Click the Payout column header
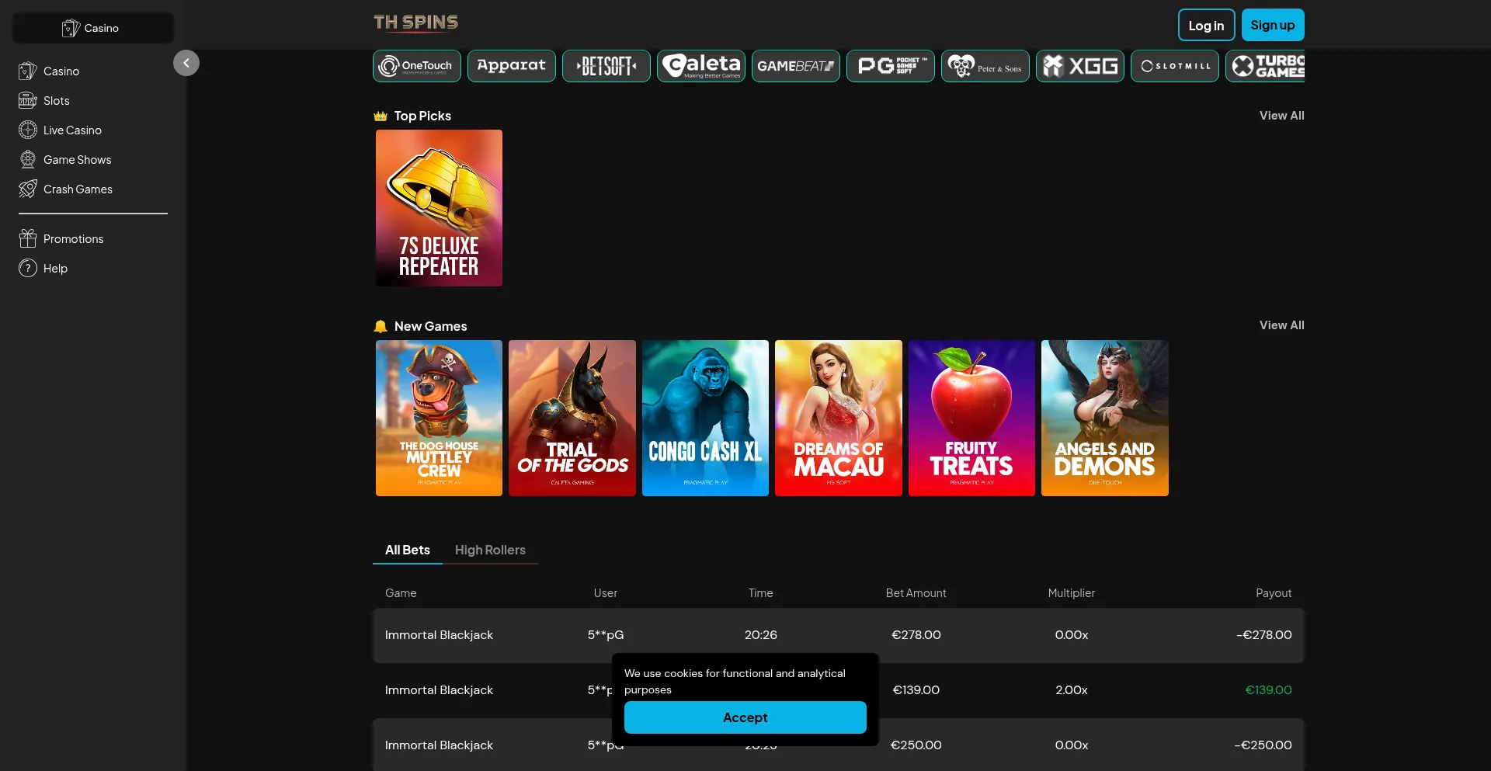The width and height of the screenshot is (1491, 771). click(x=1274, y=593)
